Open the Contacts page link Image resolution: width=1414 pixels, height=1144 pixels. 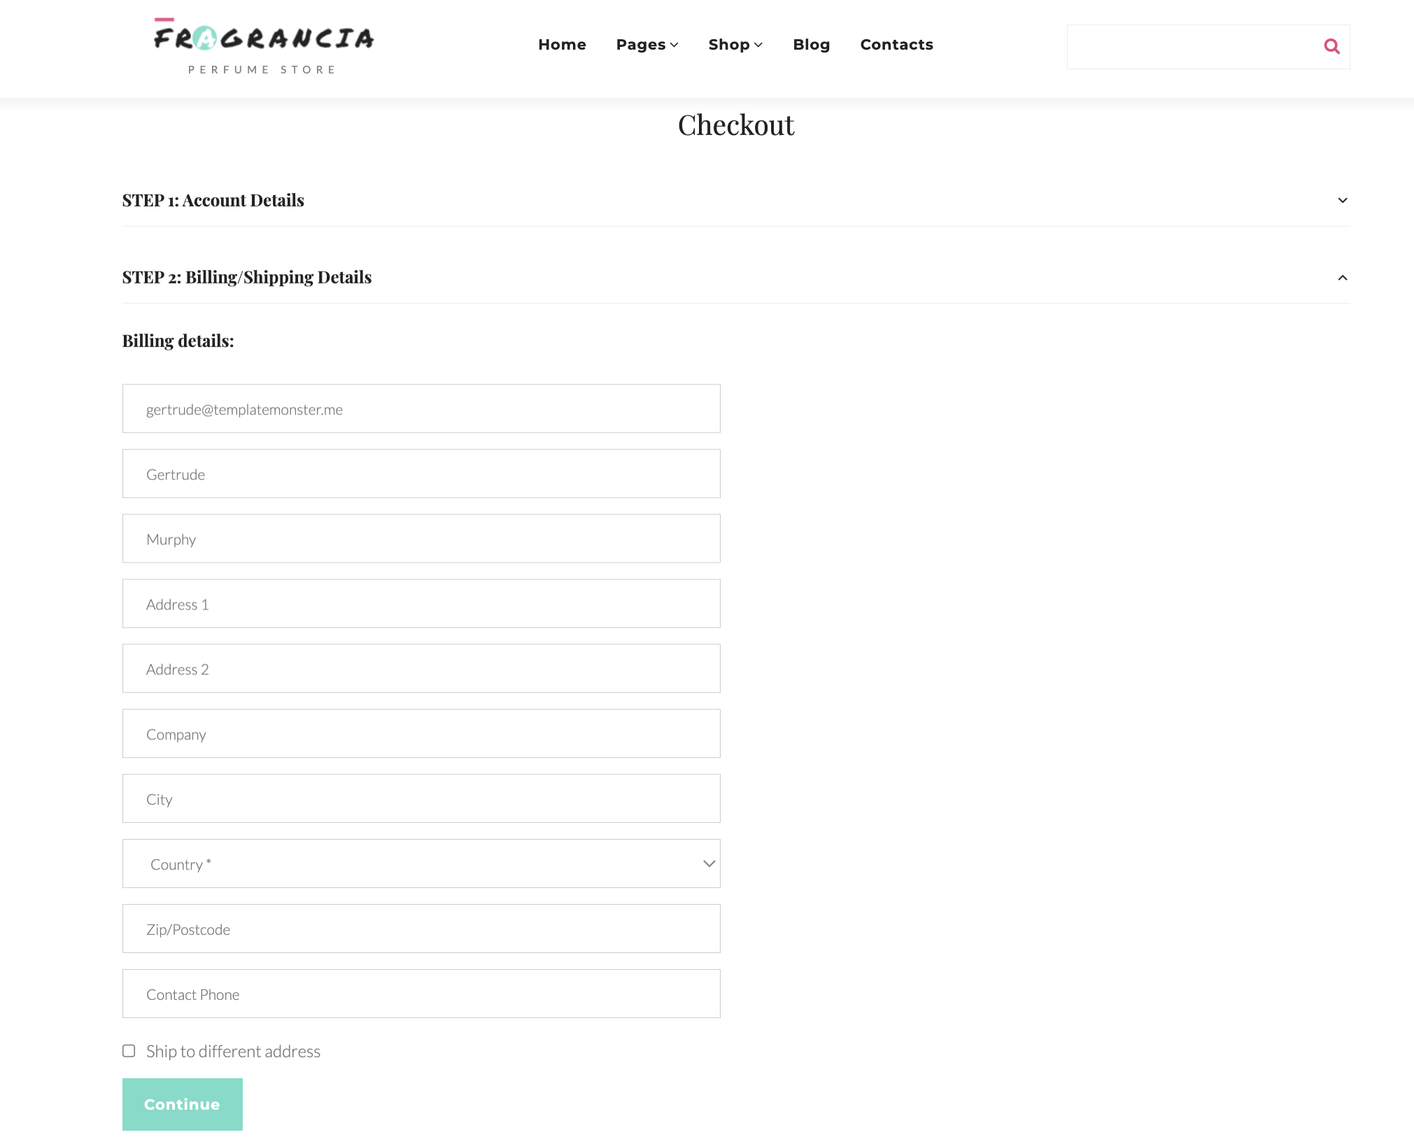[x=896, y=45]
